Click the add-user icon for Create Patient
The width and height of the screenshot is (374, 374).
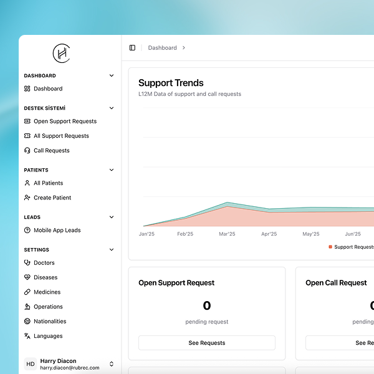pos(27,198)
